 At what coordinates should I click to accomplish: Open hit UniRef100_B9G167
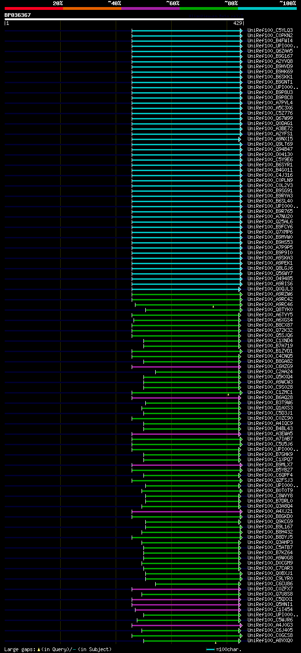(x=270, y=56)
